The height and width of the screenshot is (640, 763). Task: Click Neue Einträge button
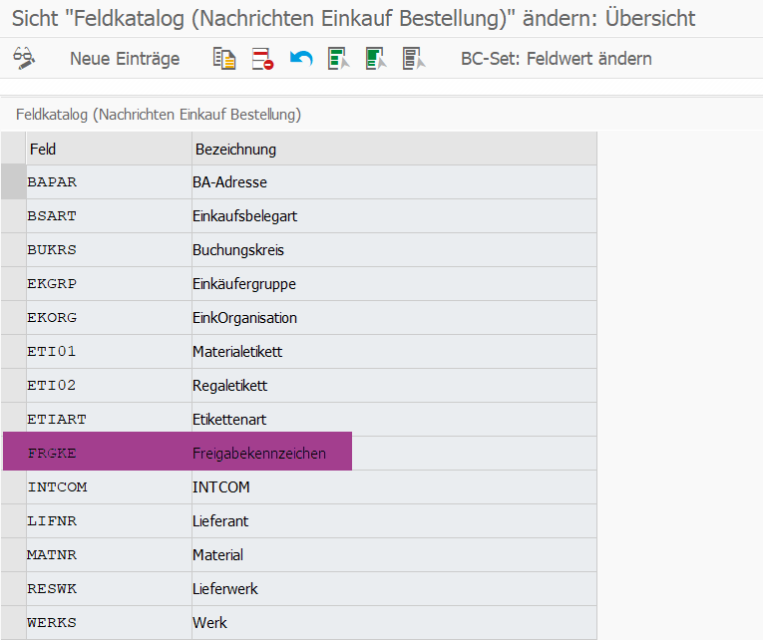click(x=125, y=59)
